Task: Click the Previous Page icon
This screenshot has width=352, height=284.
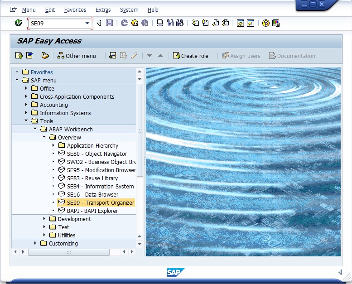Action: click(205, 23)
